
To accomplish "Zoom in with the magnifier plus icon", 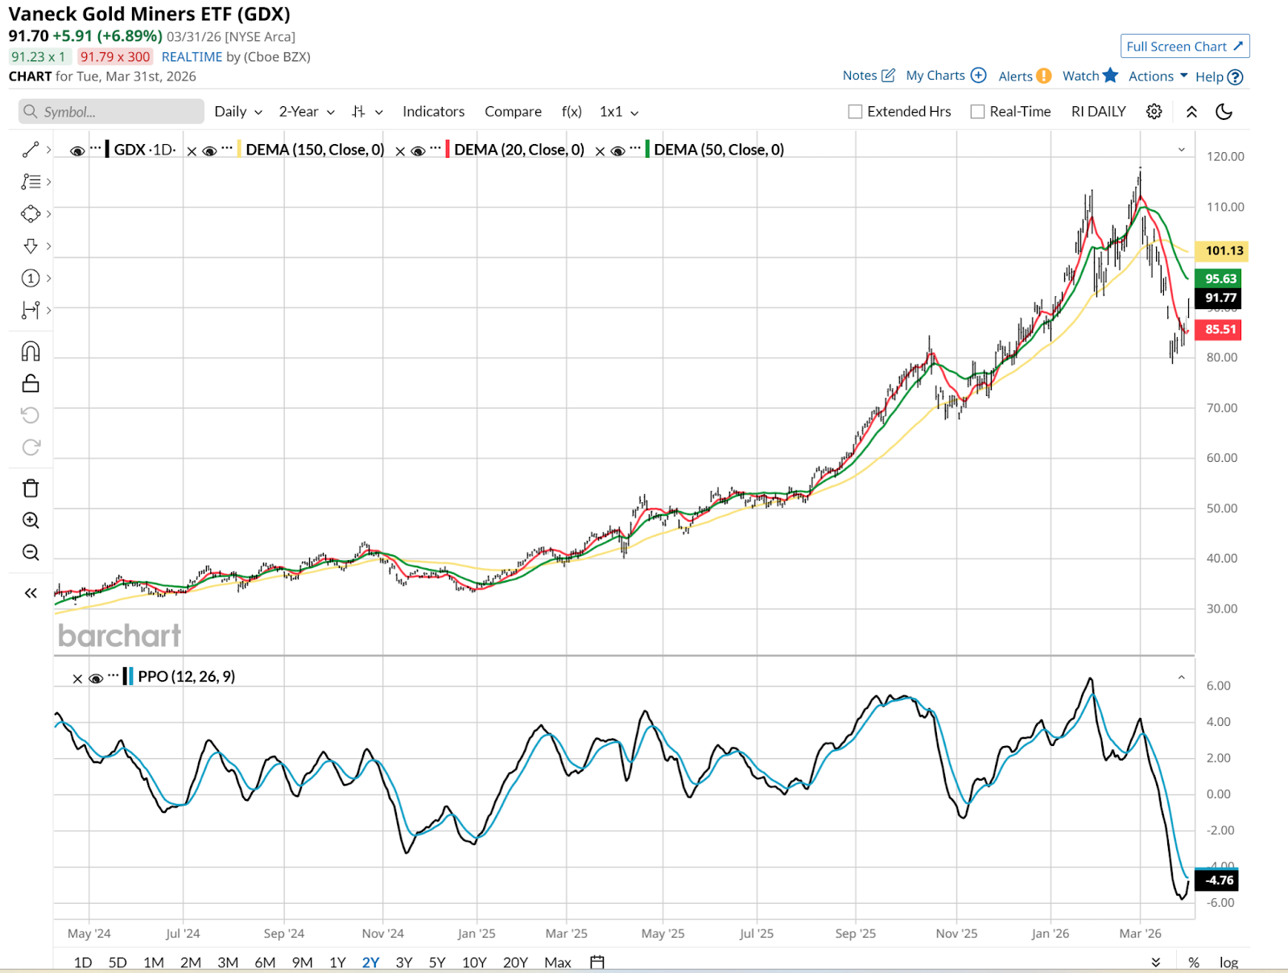I will pyautogui.click(x=31, y=521).
